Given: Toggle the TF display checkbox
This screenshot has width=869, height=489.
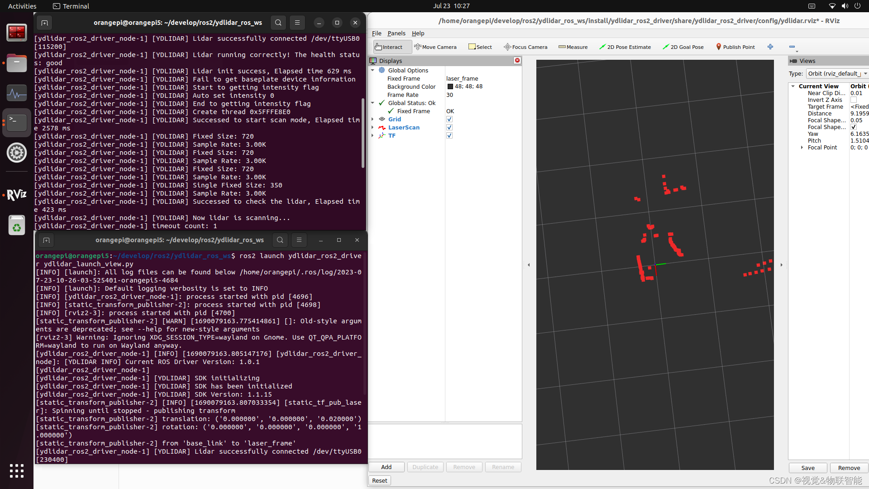Looking at the screenshot, I should (x=449, y=135).
